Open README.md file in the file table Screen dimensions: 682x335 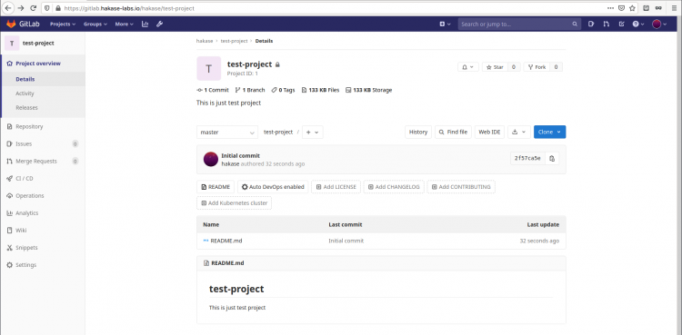(226, 241)
